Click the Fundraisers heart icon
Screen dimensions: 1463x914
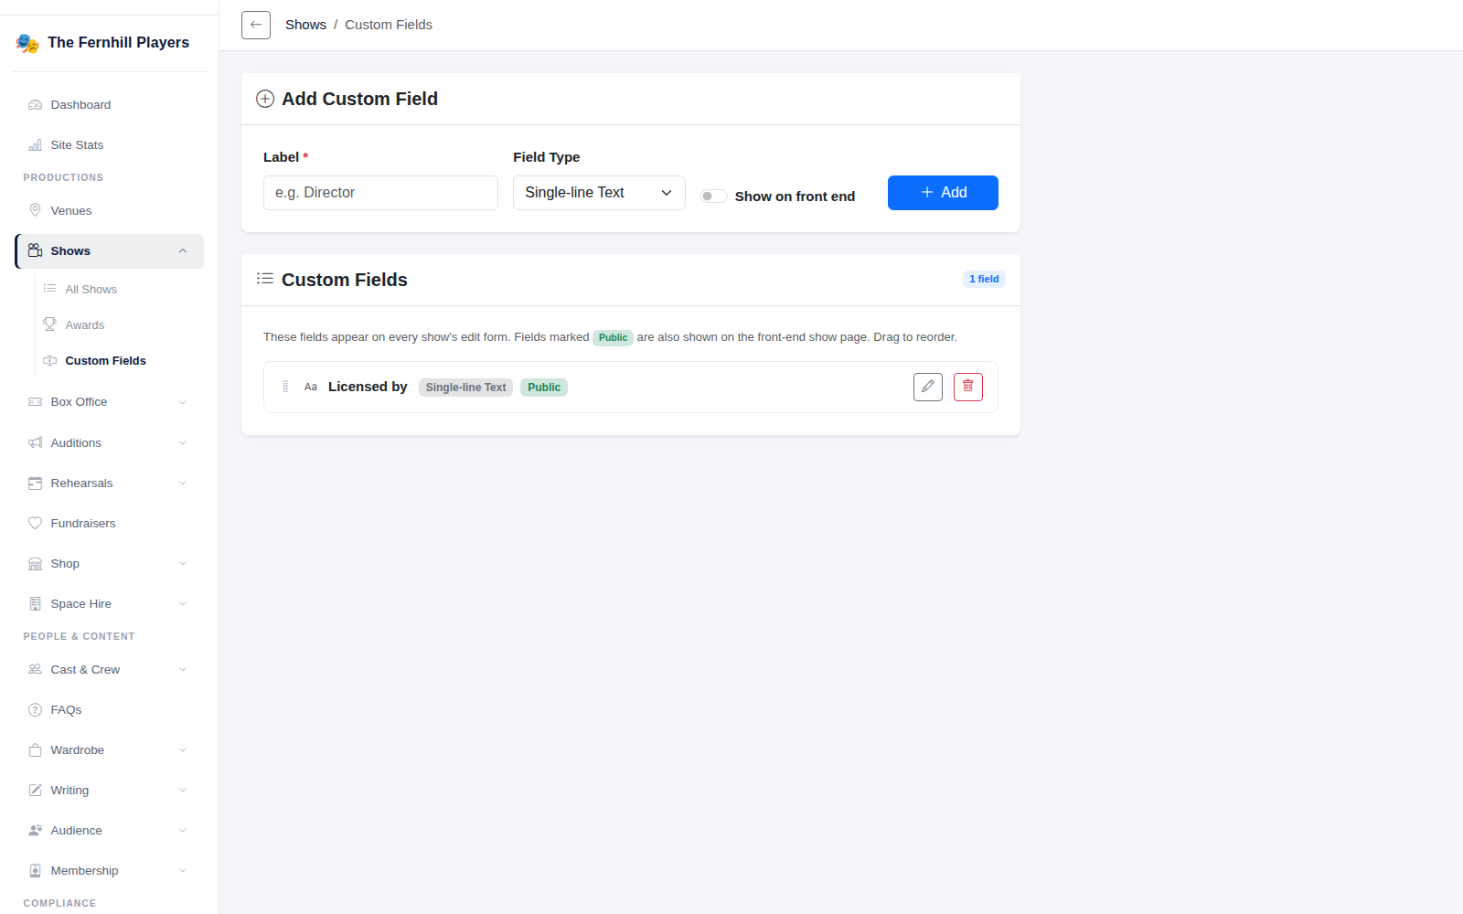(x=35, y=523)
